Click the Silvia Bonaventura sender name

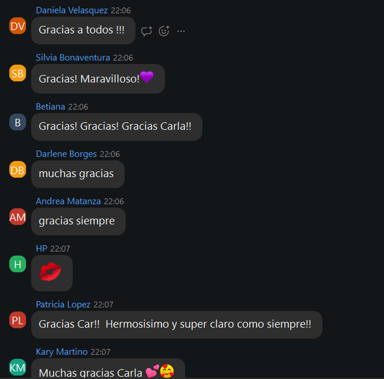tap(73, 57)
